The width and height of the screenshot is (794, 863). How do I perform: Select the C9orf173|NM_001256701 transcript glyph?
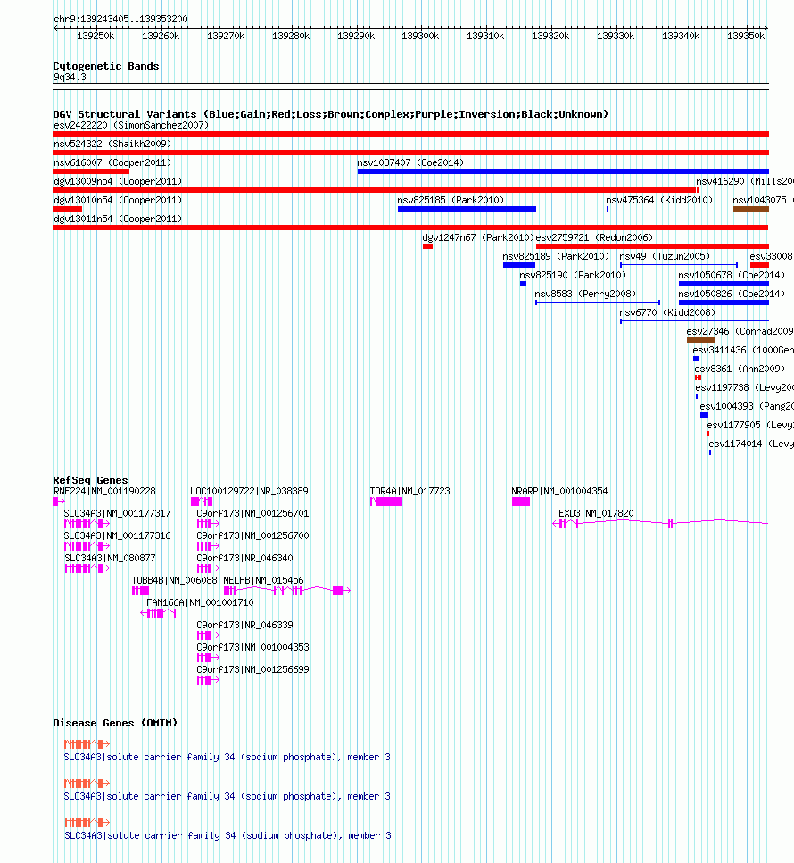[x=208, y=523]
